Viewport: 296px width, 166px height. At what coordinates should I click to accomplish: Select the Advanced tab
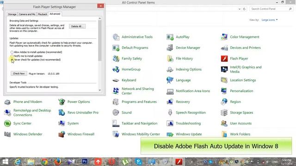[55, 14]
